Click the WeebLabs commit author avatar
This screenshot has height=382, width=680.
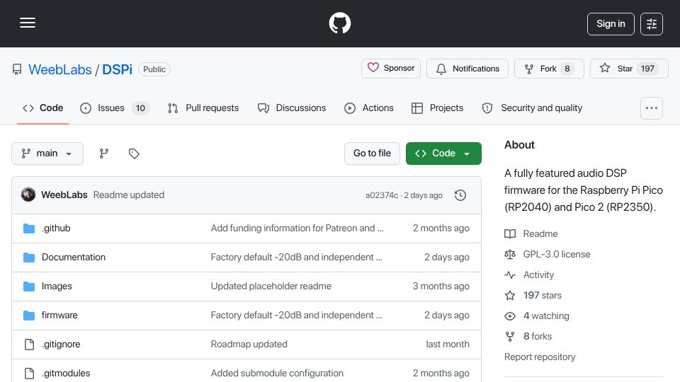(x=28, y=195)
